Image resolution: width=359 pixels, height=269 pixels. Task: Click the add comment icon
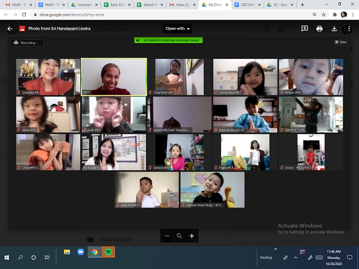[305, 29]
